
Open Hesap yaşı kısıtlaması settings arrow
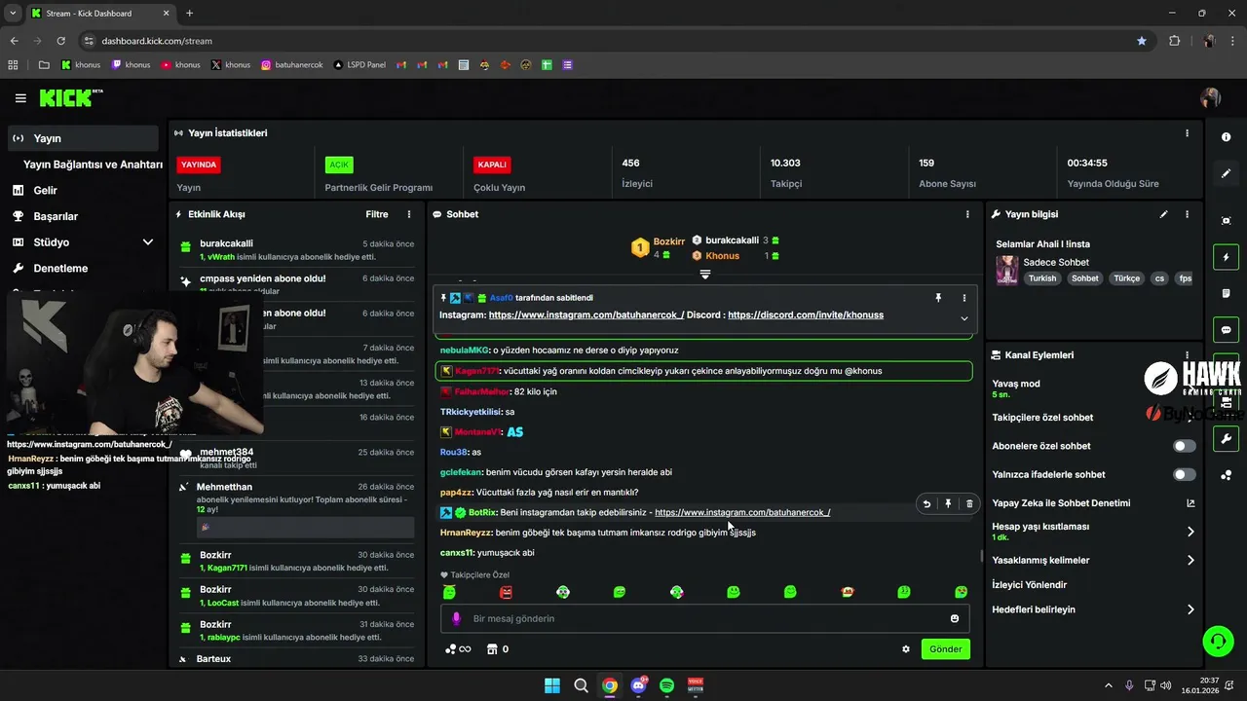[x=1190, y=532]
